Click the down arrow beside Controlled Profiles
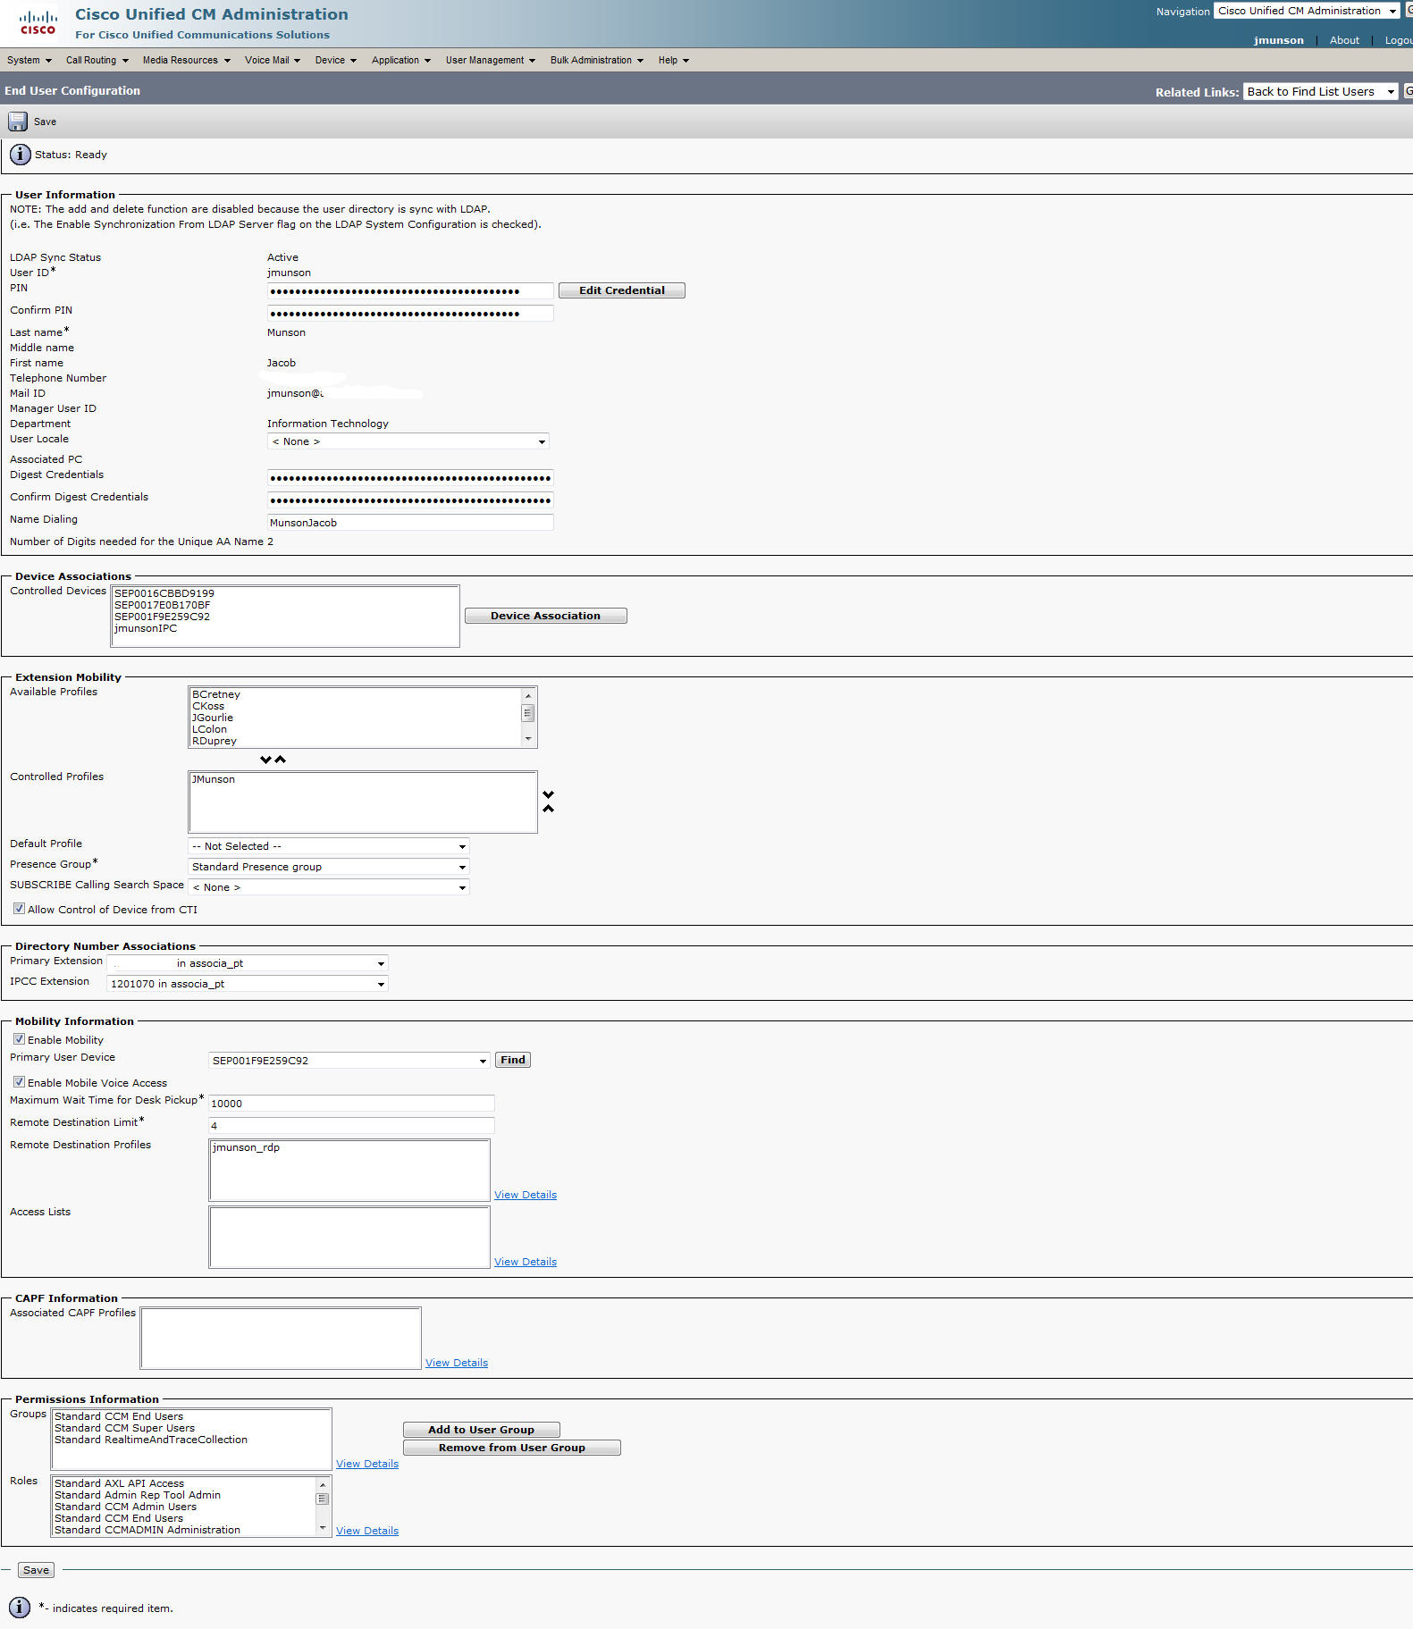This screenshot has height=1629, width=1413. click(x=549, y=794)
